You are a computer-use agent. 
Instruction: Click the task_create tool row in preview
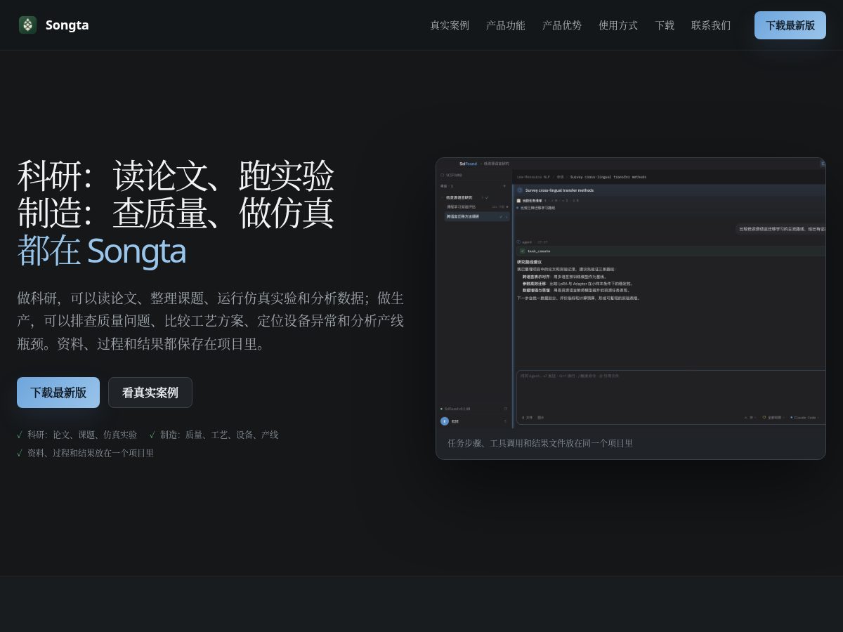tap(671, 251)
